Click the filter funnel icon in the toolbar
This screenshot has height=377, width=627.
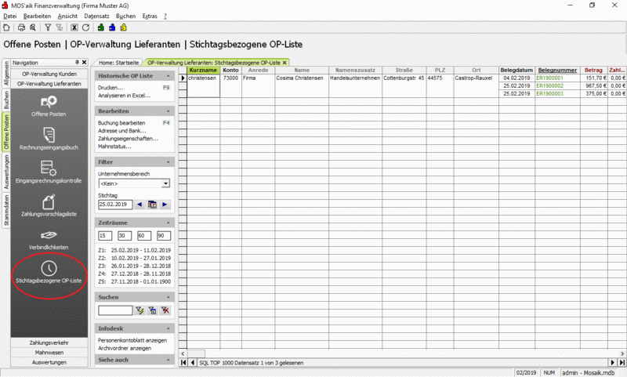pyautogui.click(x=48, y=27)
